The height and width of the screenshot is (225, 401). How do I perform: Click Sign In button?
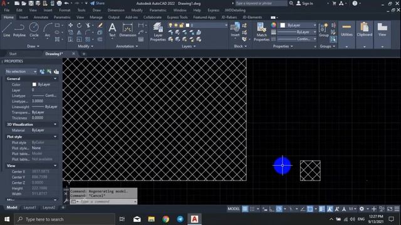tap(305, 3)
